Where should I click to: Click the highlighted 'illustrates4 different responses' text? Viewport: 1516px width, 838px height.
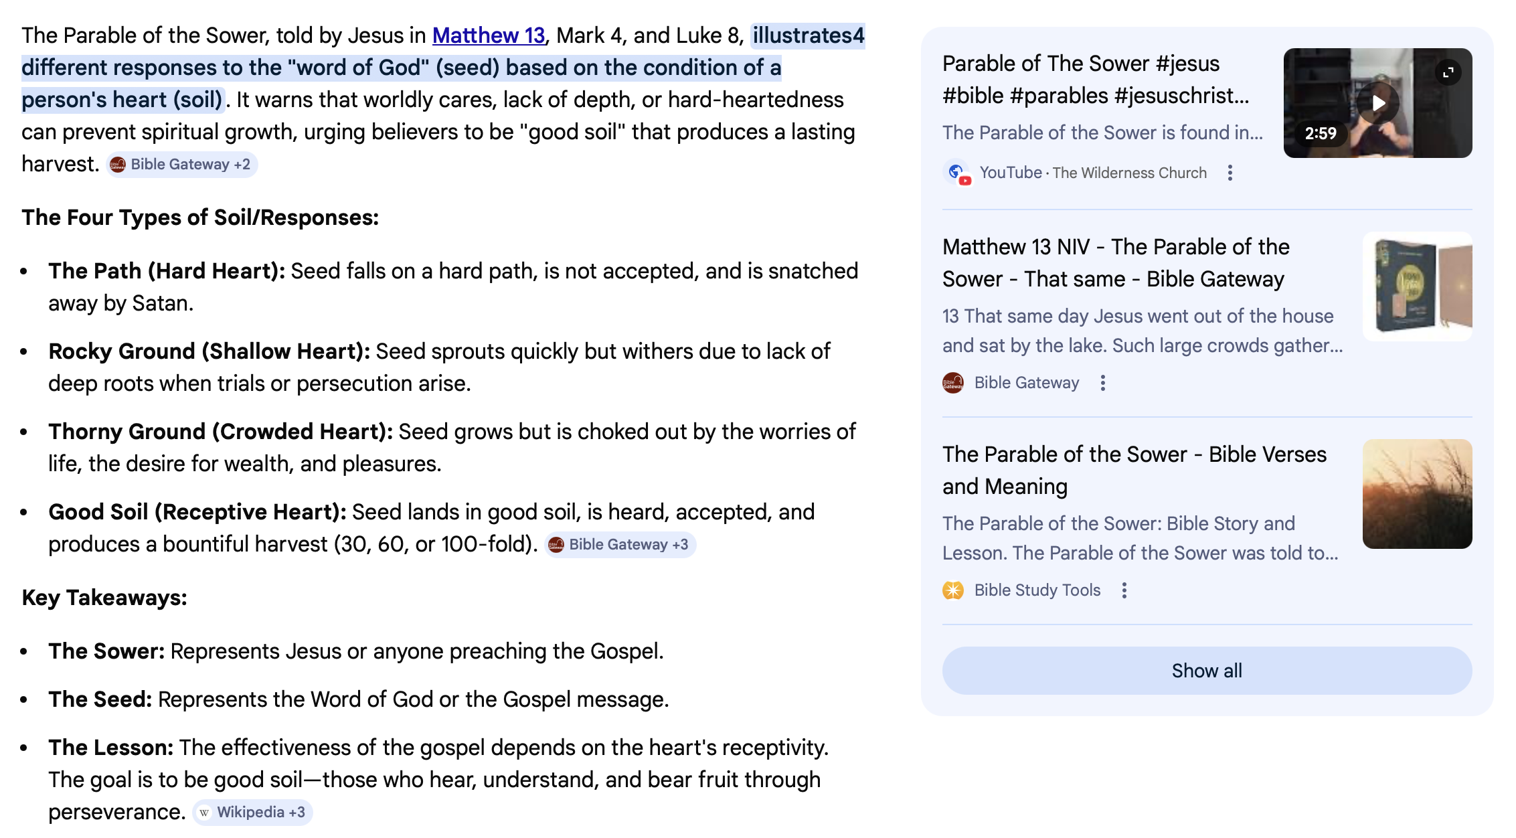(402, 68)
